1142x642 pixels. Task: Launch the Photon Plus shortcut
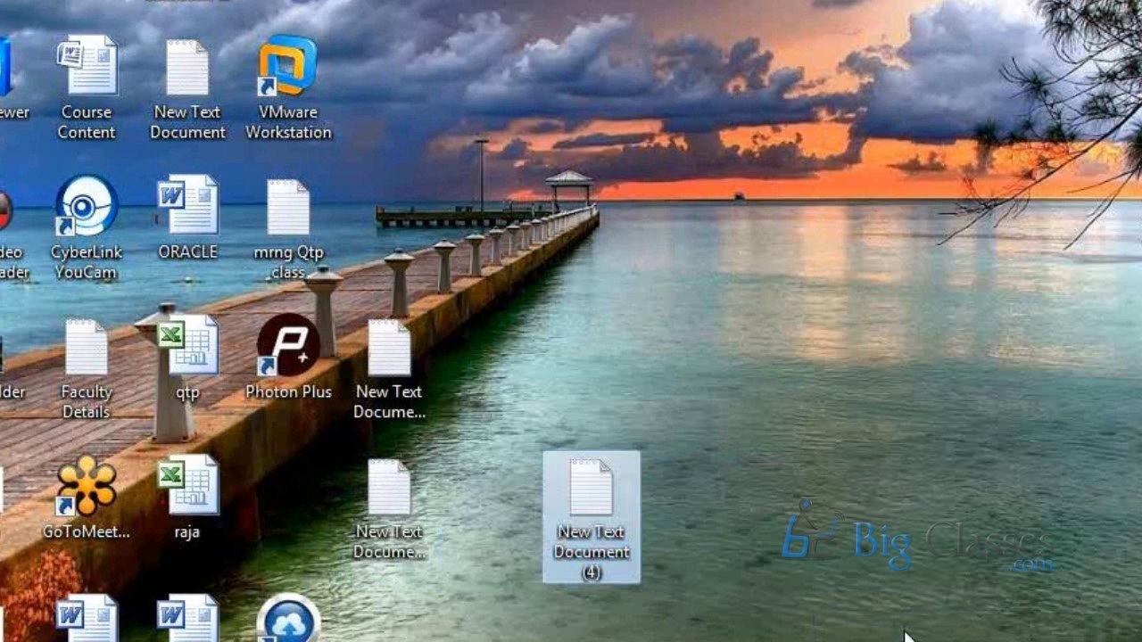coord(288,346)
